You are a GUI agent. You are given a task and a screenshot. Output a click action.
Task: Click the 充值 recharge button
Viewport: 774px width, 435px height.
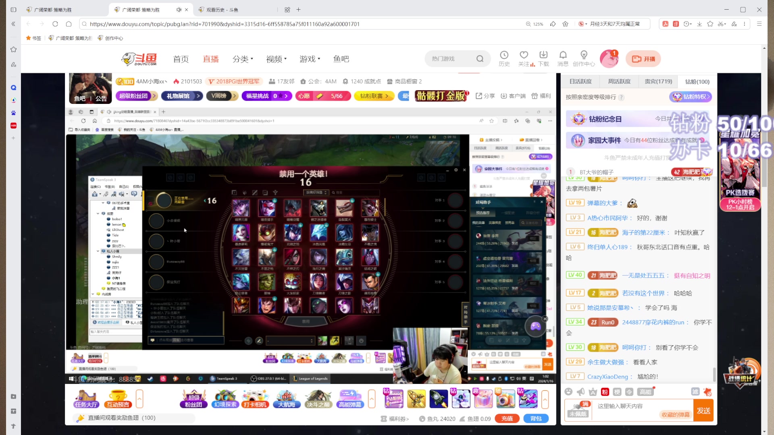[x=507, y=418]
